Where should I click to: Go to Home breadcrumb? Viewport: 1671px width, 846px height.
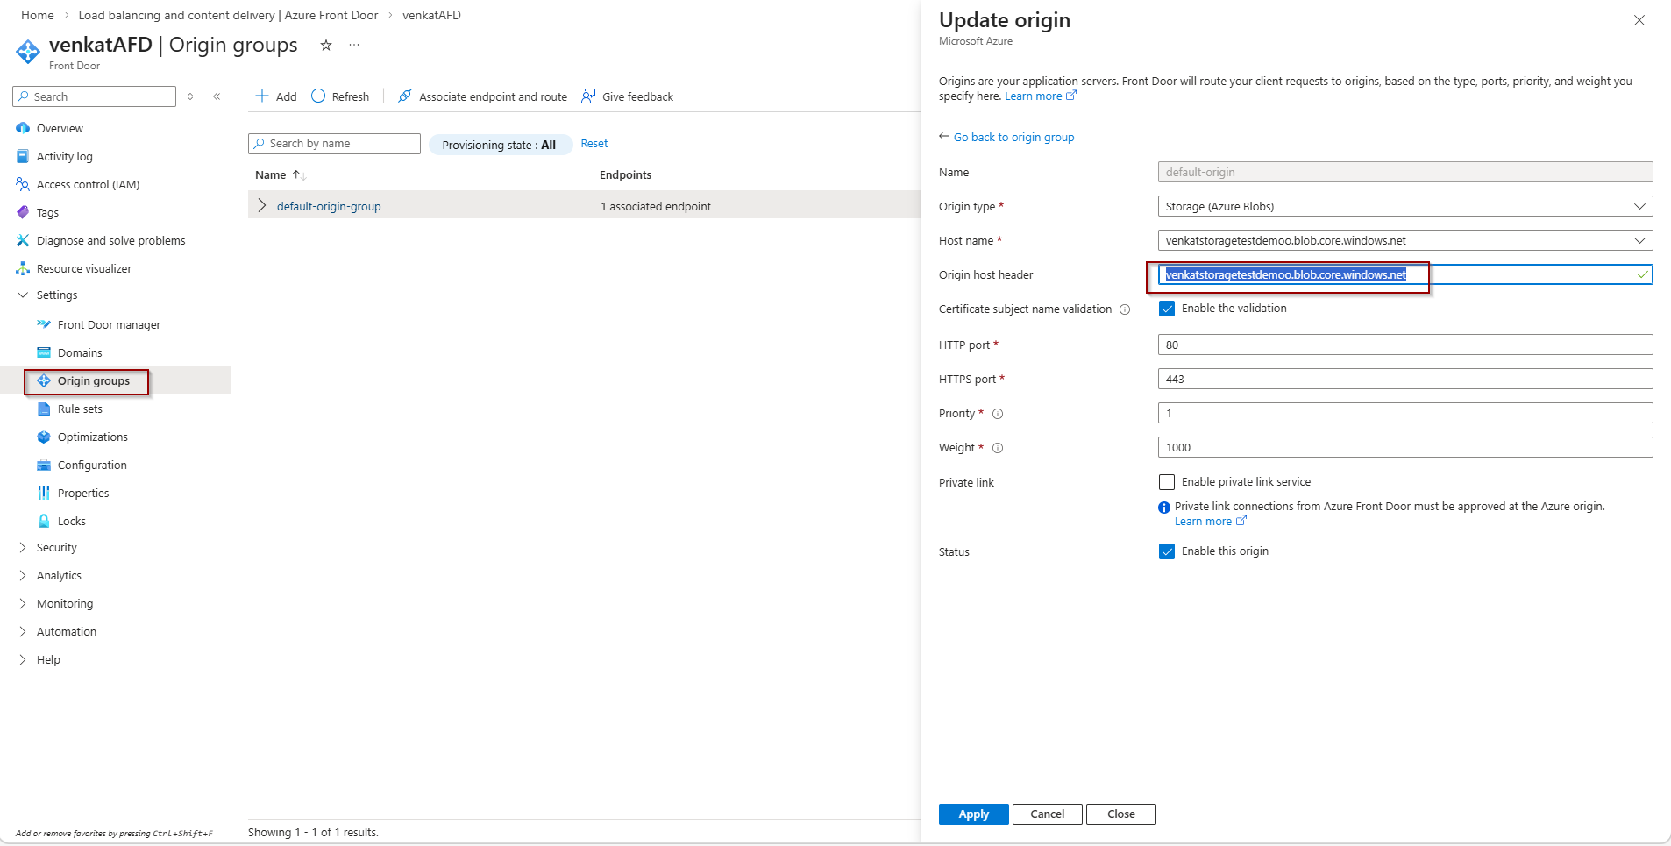pyautogui.click(x=38, y=15)
